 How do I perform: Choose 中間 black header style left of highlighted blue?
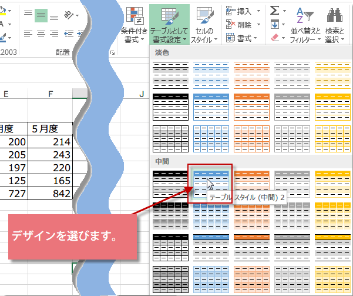(x=170, y=184)
